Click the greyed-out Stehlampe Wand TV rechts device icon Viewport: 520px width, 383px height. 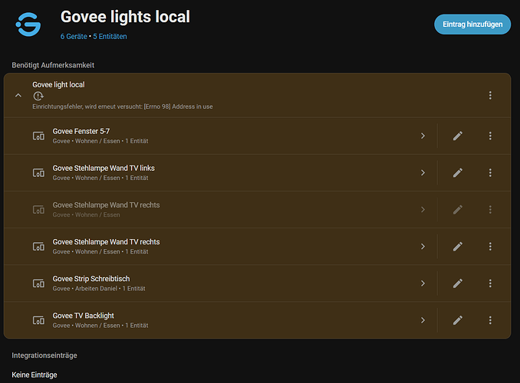click(x=38, y=209)
